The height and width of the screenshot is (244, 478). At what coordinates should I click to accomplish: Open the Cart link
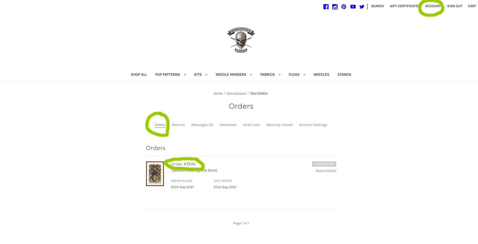pos(472,6)
